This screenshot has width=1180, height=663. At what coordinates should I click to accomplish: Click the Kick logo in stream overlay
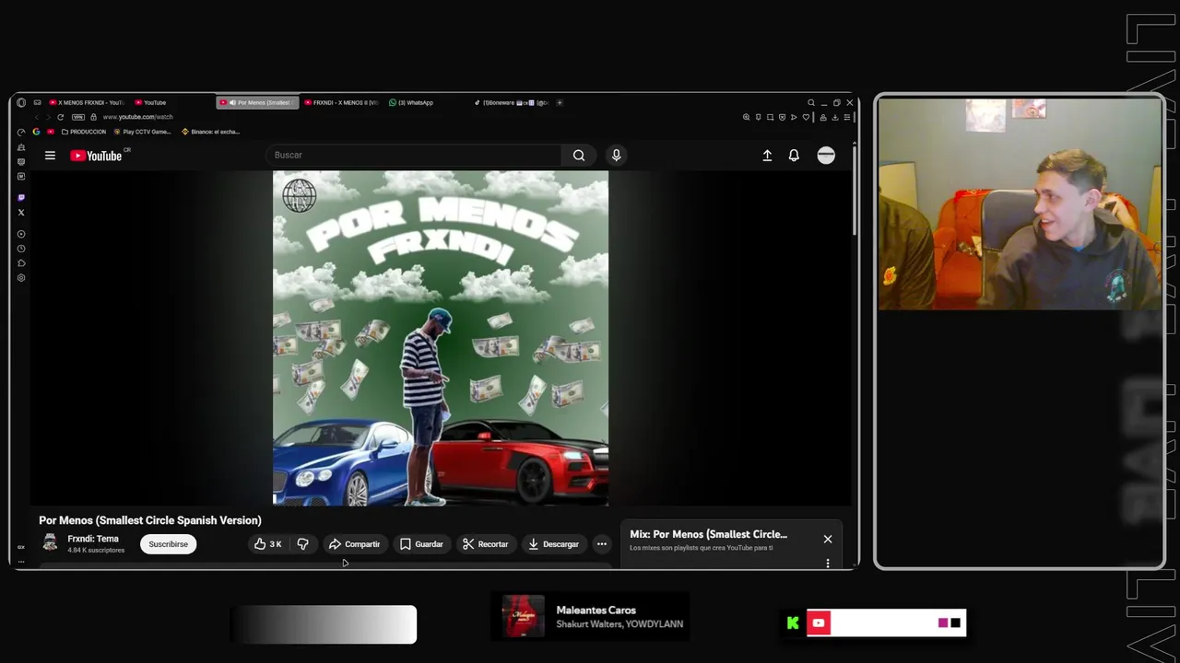tap(793, 623)
